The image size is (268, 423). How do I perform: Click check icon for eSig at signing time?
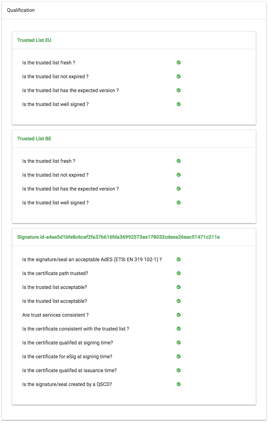(x=179, y=356)
